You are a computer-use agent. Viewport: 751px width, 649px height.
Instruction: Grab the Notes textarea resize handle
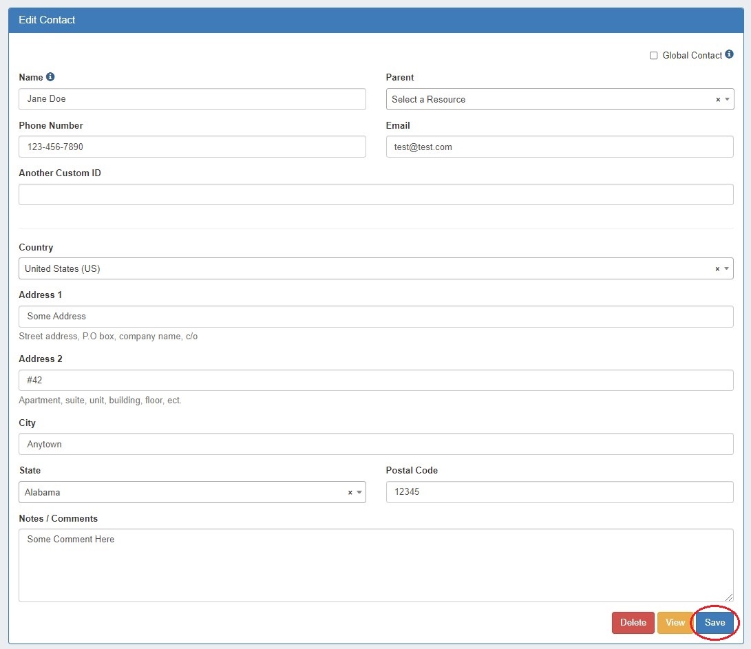pos(729,597)
